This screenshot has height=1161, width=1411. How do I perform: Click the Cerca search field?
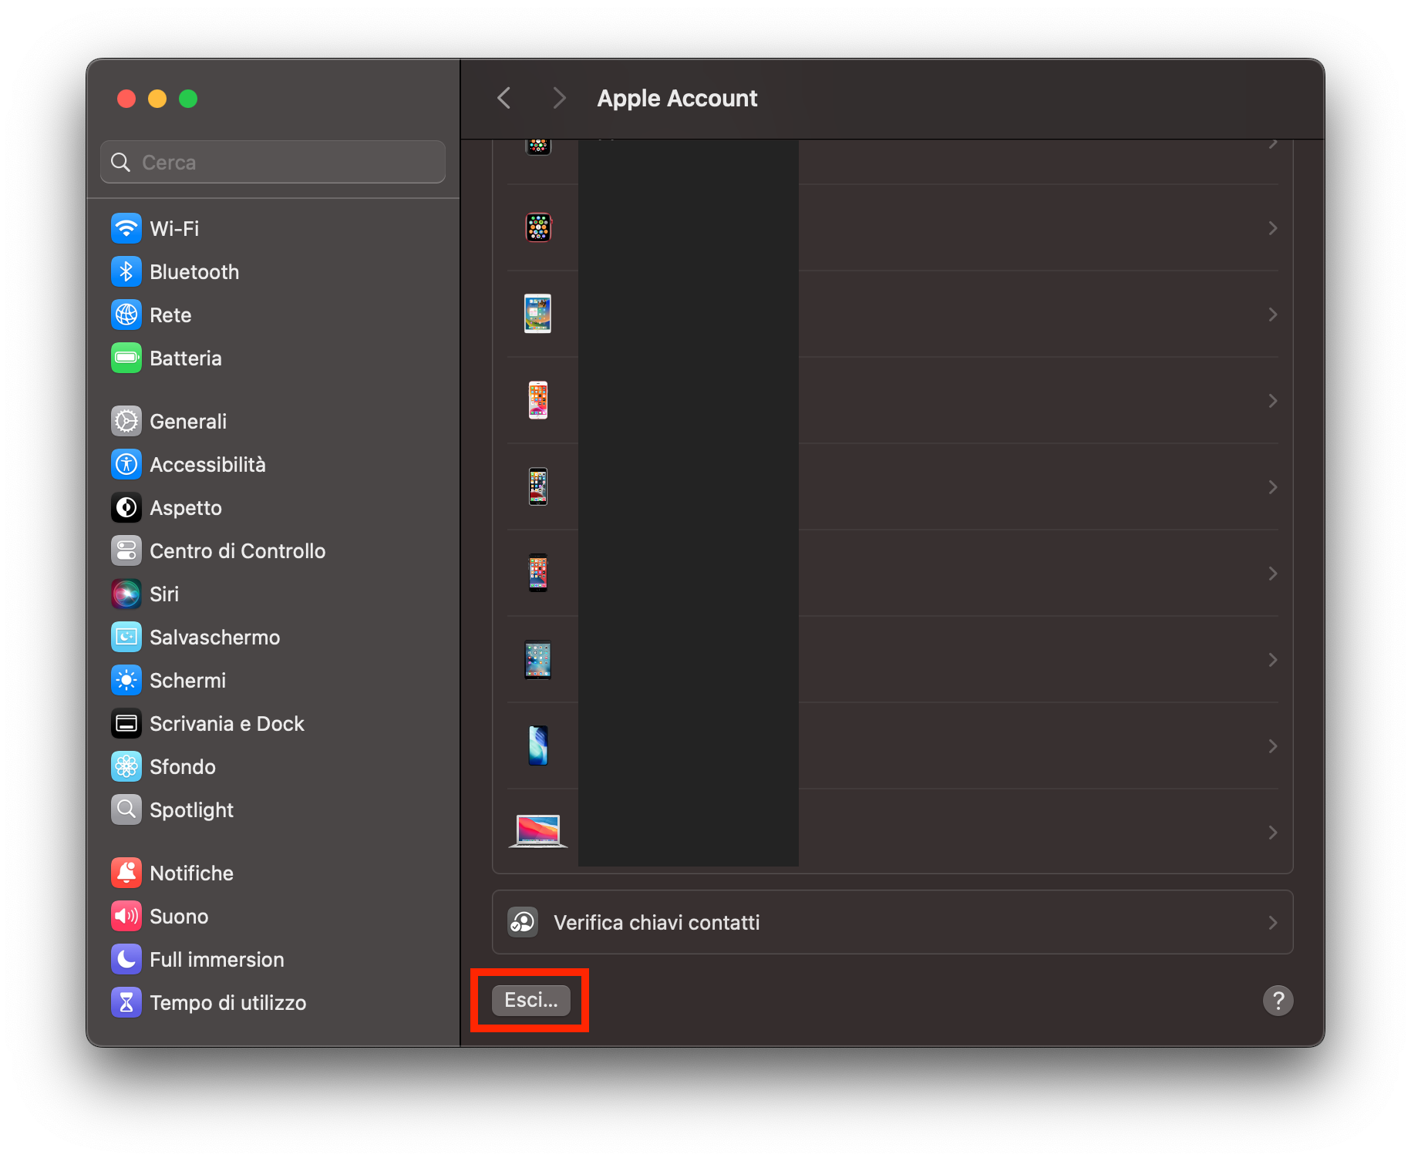[273, 162]
